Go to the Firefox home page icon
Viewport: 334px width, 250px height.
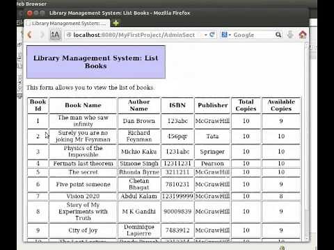point(303,35)
